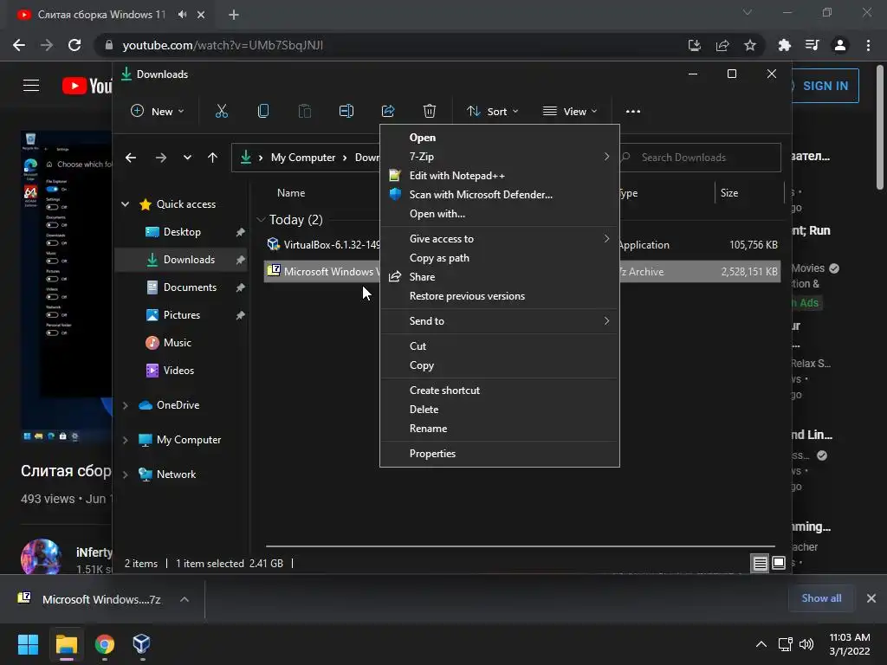Open download item options chevron
The image size is (887, 665).
click(x=185, y=599)
